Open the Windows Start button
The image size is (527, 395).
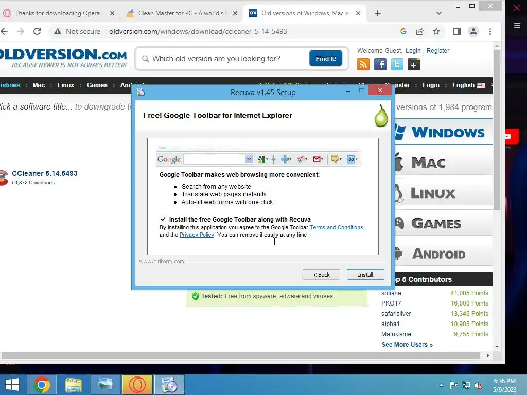[12, 385]
